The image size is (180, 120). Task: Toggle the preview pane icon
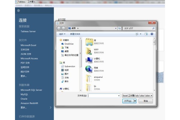coord(146,34)
